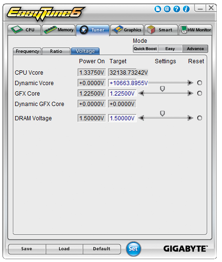Increase Dynamic Vcore with right arrow
222x262 pixels.
191,83
